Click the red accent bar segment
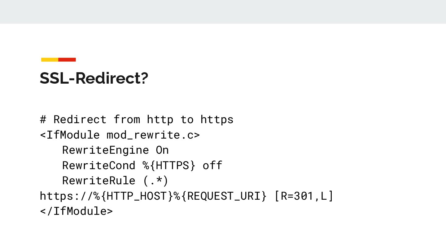This screenshot has width=446, height=250. coord(67,60)
